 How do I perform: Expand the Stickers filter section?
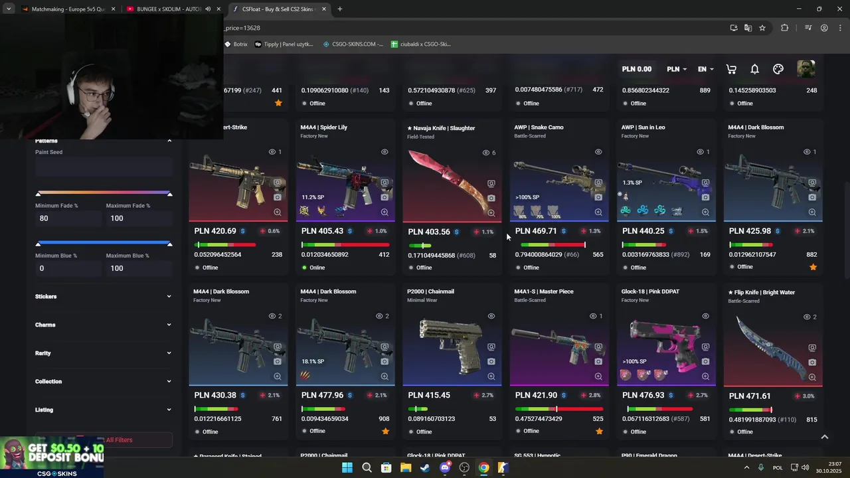[x=103, y=296]
